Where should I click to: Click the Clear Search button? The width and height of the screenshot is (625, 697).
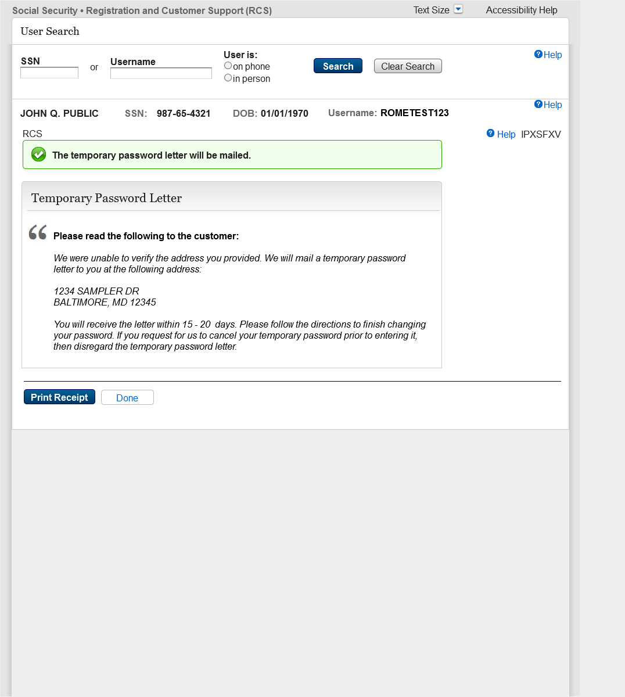pos(408,66)
